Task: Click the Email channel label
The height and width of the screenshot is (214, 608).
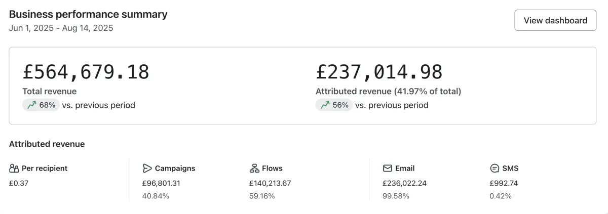Action: click(406, 168)
